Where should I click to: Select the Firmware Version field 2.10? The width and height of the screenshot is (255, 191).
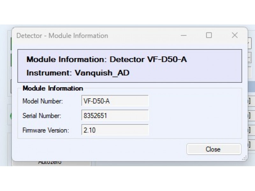115,130
